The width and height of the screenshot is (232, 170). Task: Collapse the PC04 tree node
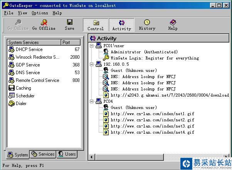(x=92, y=101)
